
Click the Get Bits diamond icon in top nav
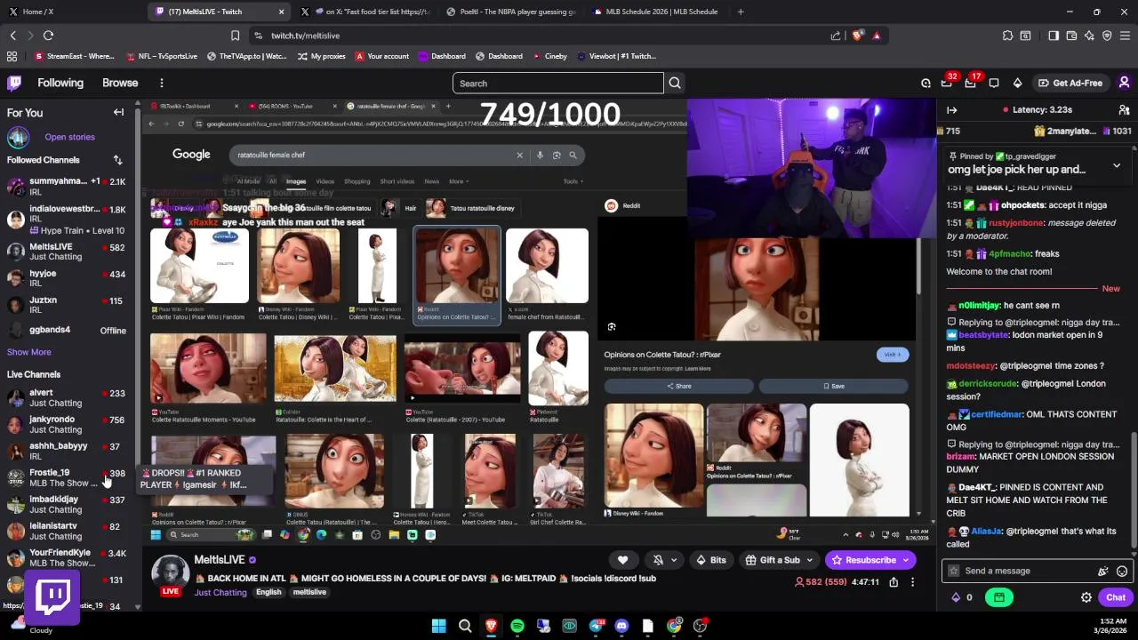pos(1017,83)
